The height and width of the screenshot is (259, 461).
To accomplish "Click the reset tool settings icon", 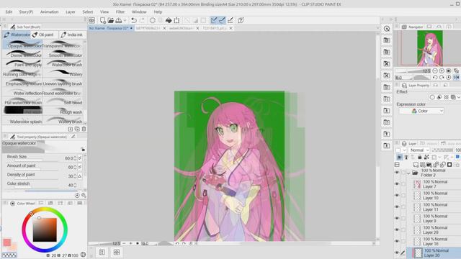I will tap(77, 195).
